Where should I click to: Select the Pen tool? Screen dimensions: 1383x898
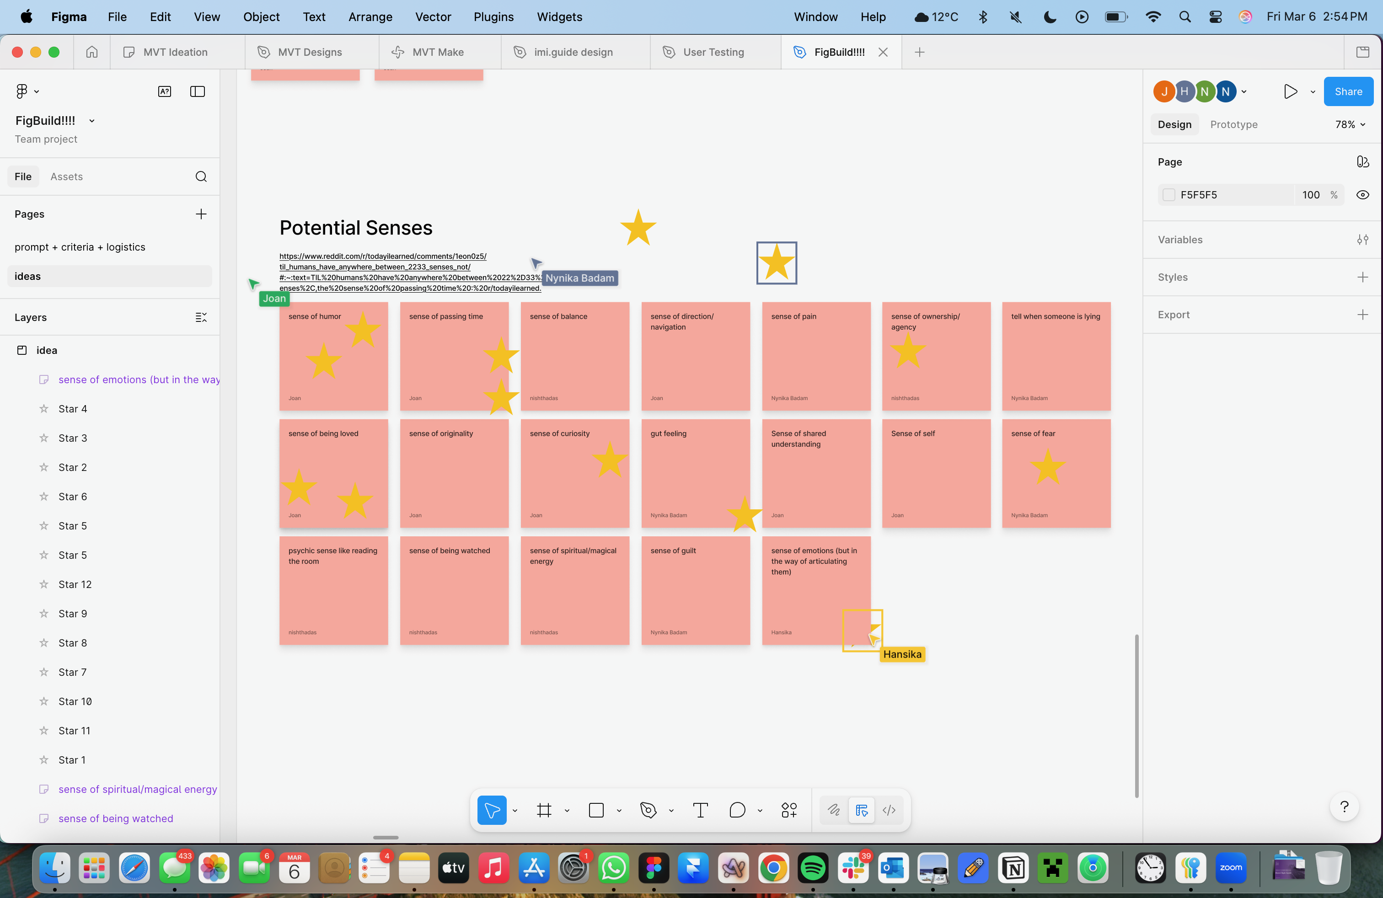648,810
